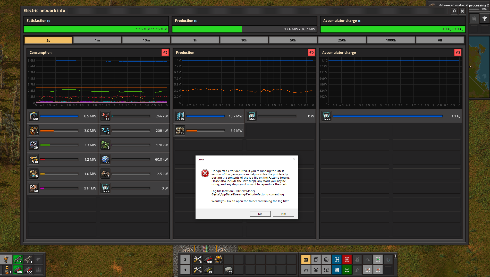Reset the Consumption graph with its red button
Viewport: 490px width, 277px height.
tap(165, 53)
